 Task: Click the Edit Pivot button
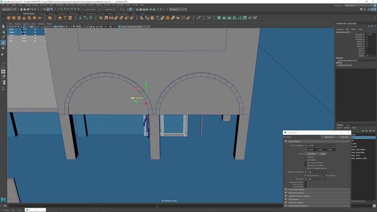point(312,154)
